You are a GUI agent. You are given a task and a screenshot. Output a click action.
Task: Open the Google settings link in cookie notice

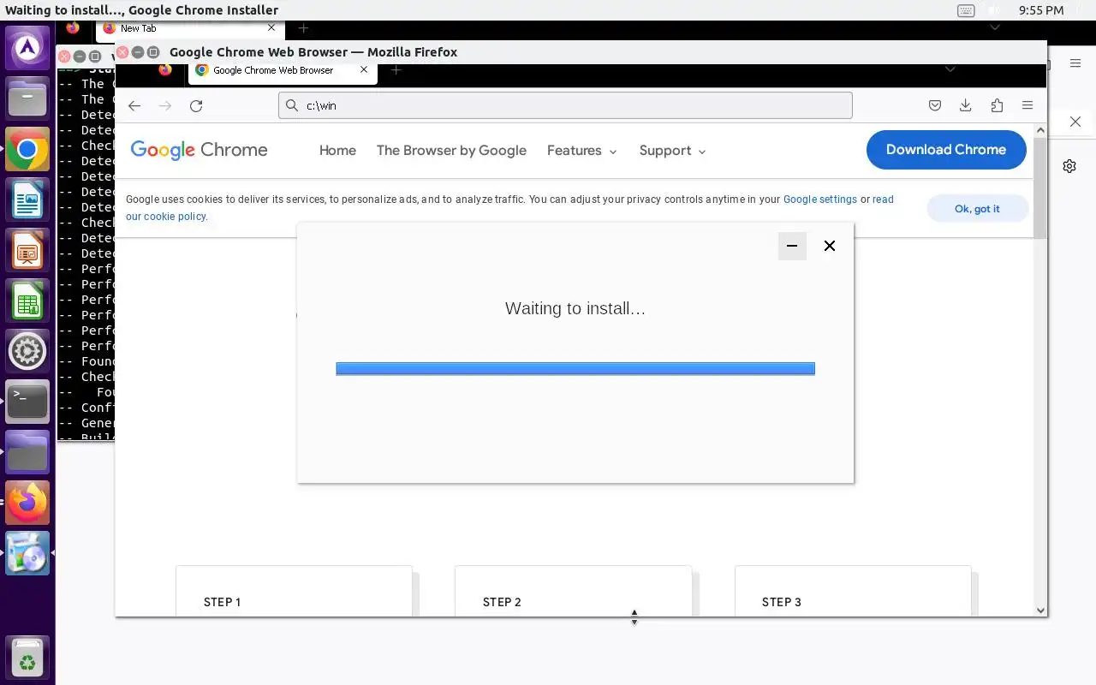[820, 199]
